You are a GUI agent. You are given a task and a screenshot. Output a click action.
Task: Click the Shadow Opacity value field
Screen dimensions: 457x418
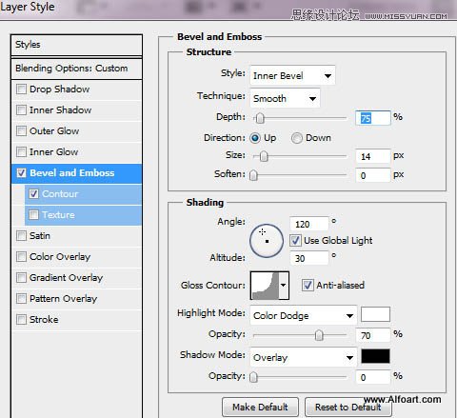tap(372, 377)
